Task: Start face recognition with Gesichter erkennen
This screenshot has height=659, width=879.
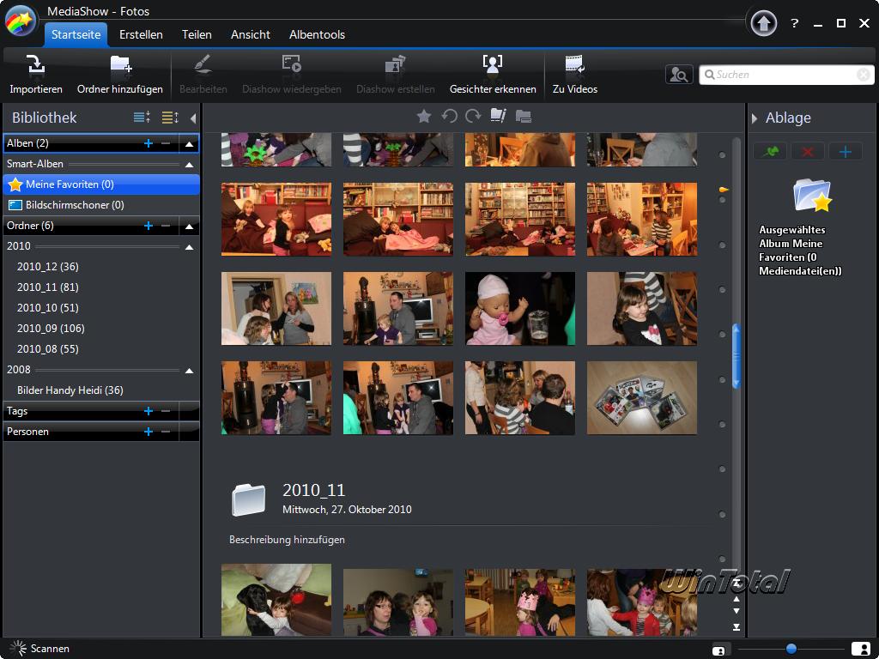Action: [x=492, y=65]
